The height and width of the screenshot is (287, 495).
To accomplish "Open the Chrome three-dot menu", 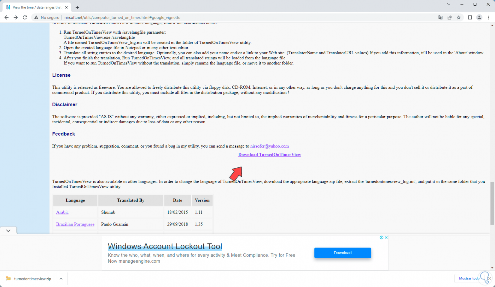I will pos(489,17).
